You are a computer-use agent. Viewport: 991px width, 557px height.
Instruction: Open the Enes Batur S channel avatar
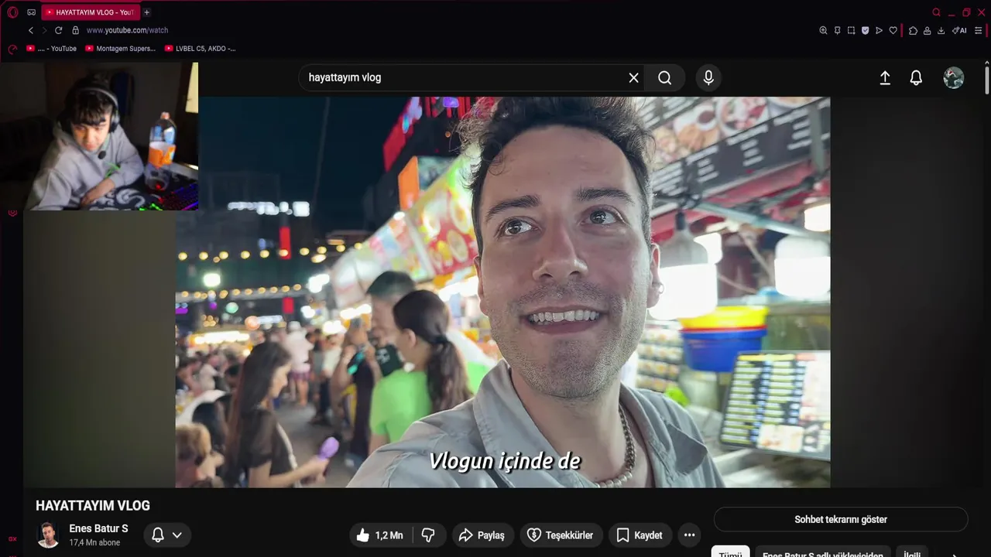click(48, 535)
